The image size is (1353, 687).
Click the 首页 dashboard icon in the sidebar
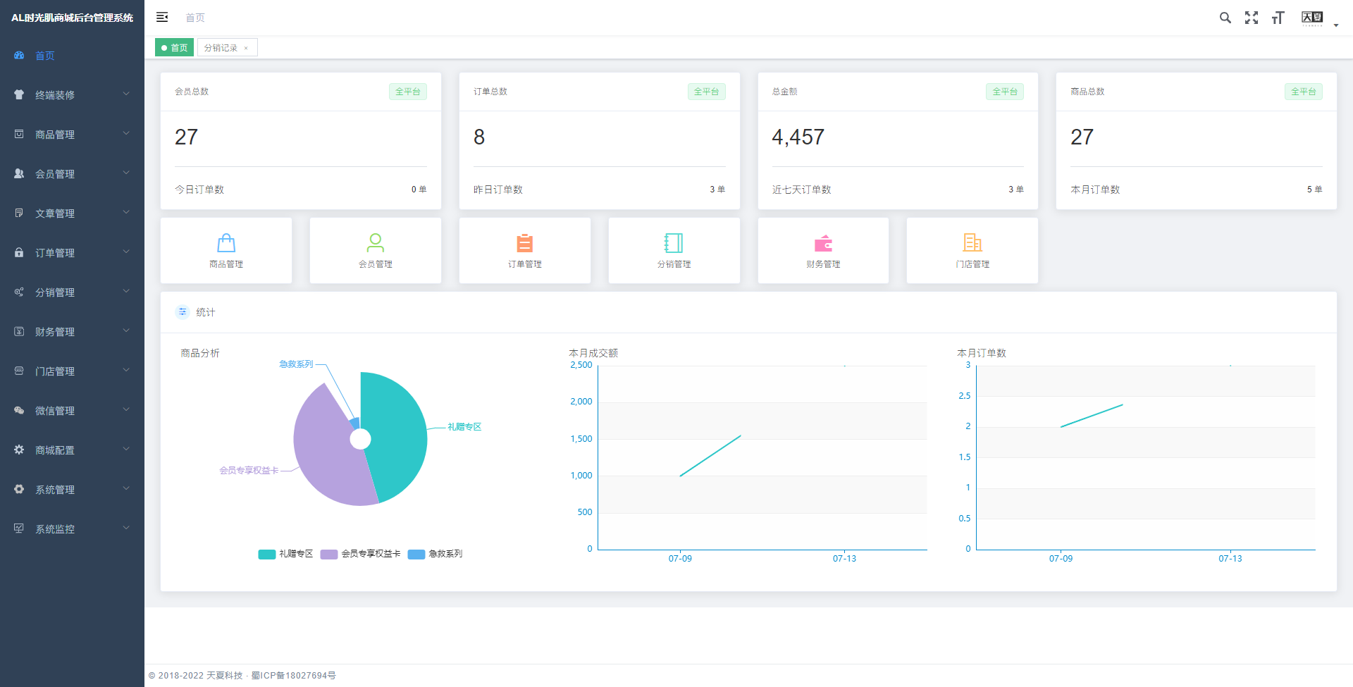pyautogui.click(x=19, y=56)
